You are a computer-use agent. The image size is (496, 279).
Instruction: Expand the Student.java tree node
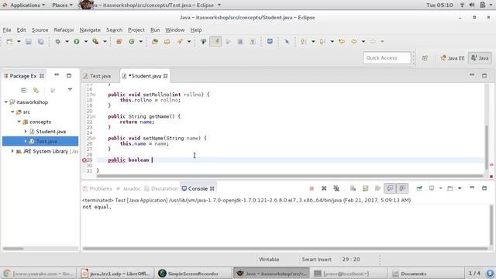pos(26,132)
